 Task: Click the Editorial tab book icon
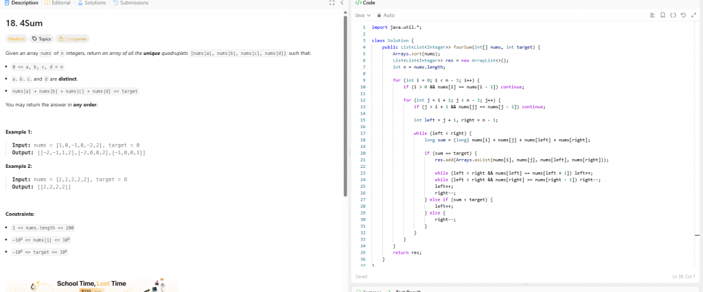point(48,3)
